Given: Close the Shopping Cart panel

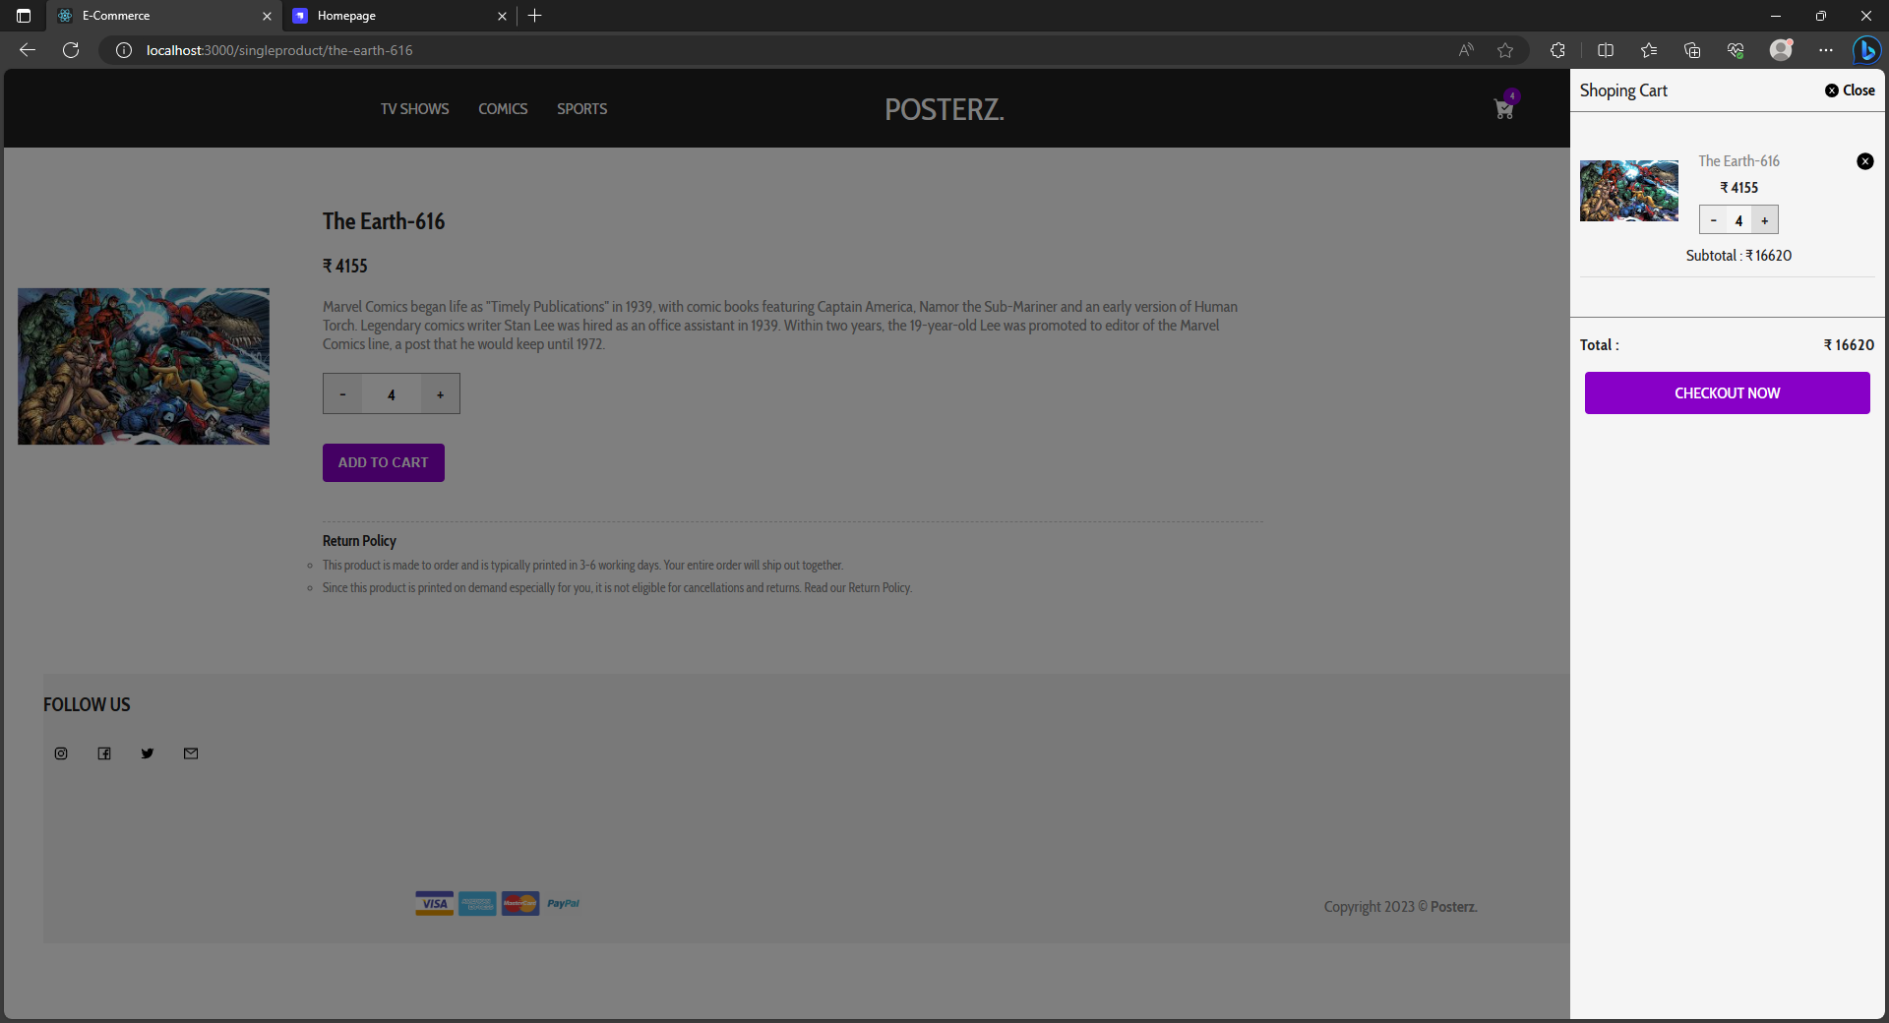Looking at the screenshot, I should click(x=1849, y=90).
